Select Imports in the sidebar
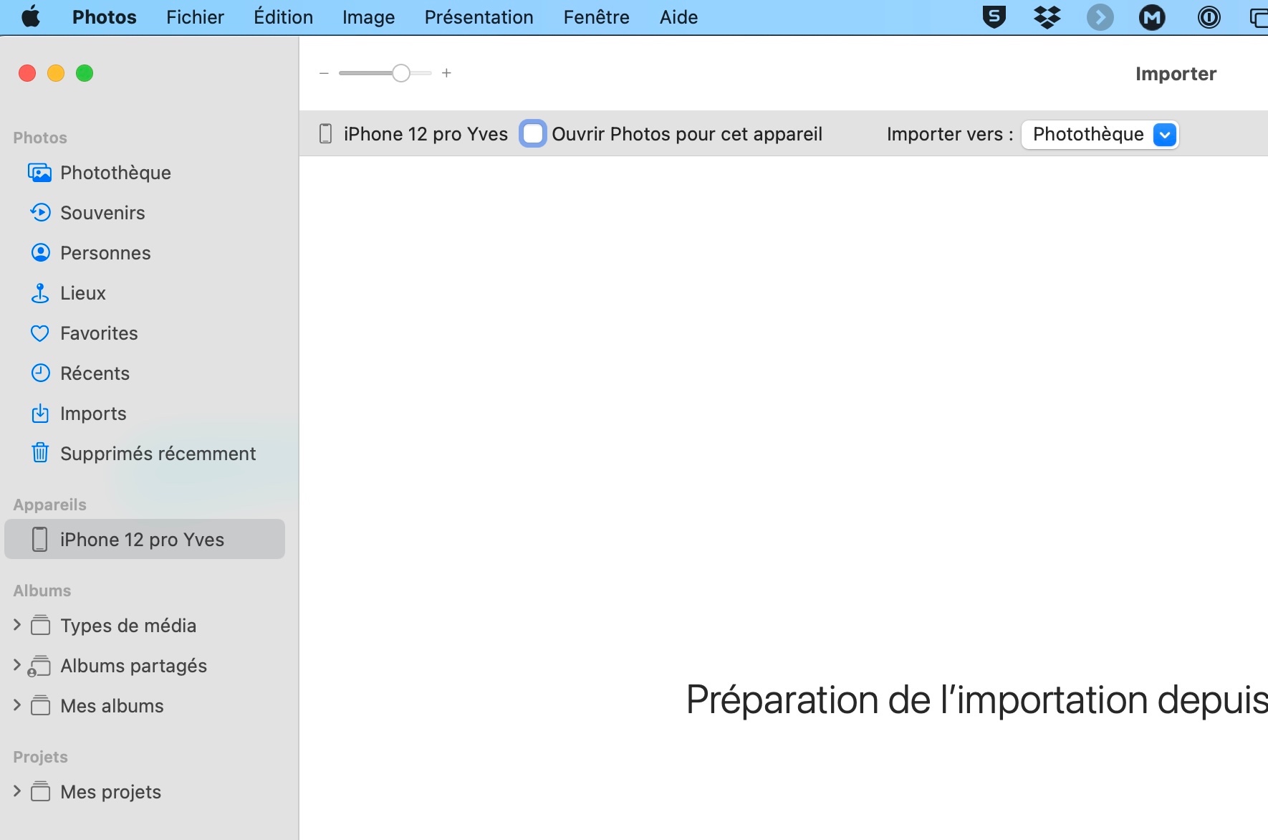The width and height of the screenshot is (1268, 840). pos(145,414)
